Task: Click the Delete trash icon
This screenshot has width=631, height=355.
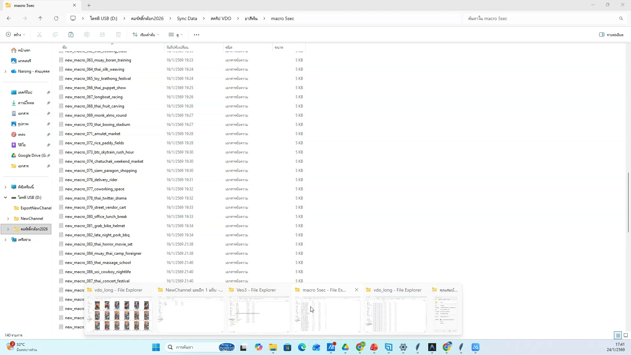Action: coord(118,35)
